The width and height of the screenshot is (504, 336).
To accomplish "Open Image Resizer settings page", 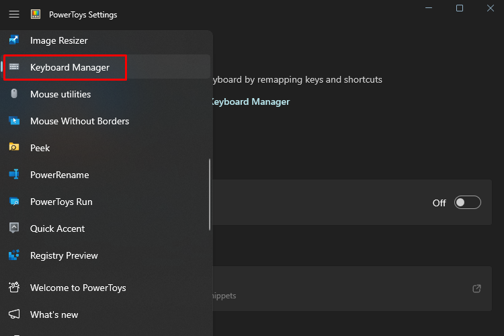I will [106, 40].
